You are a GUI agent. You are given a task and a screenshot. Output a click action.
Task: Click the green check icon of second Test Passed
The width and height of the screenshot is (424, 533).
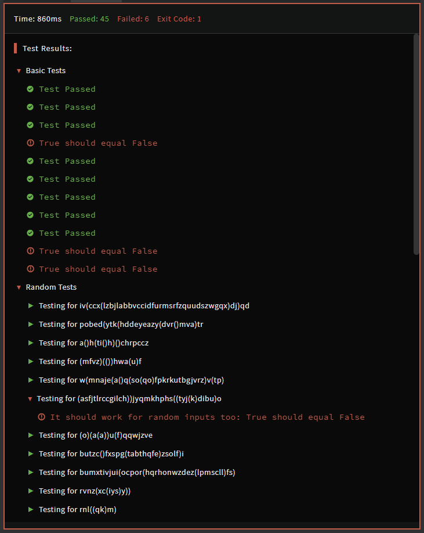[30, 107]
